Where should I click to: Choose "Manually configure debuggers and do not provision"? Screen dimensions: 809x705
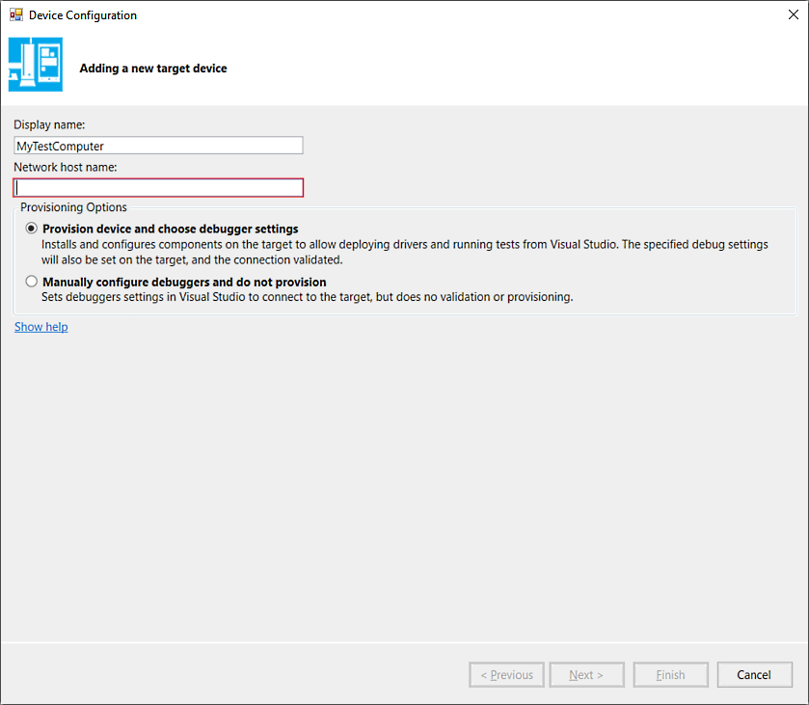(30, 282)
